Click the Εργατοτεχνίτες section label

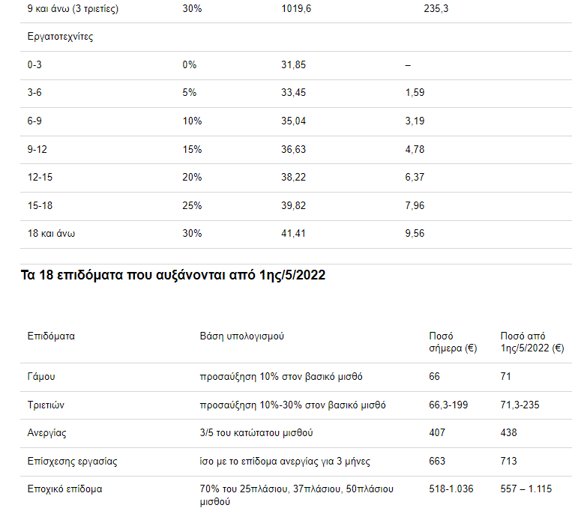click(x=60, y=37)
